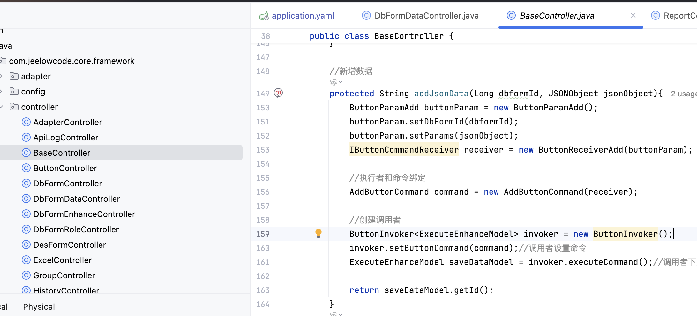This screenshot has height=316, width=697.
Task: Click line number 153 in gutter
Action: point(263,150)
